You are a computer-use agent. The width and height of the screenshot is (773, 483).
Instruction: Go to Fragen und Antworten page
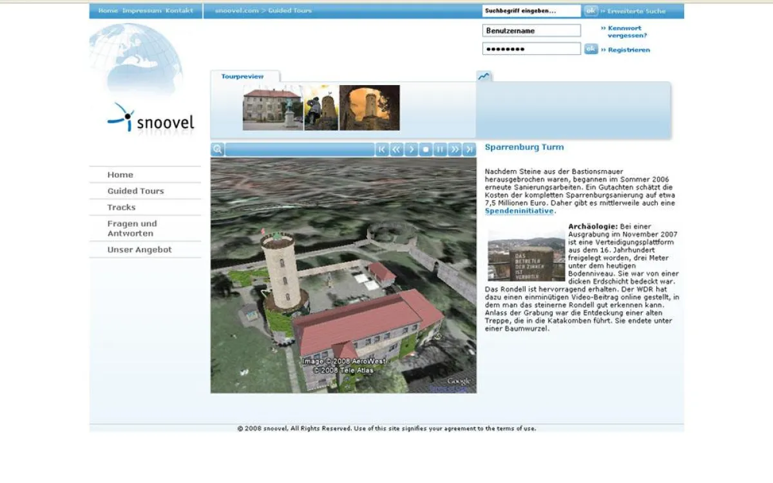[x=132, y=228]
